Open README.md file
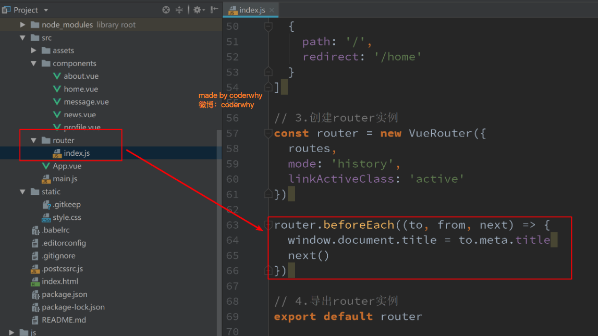Screen dimensions: 598x336 click(x=64, y=320)
